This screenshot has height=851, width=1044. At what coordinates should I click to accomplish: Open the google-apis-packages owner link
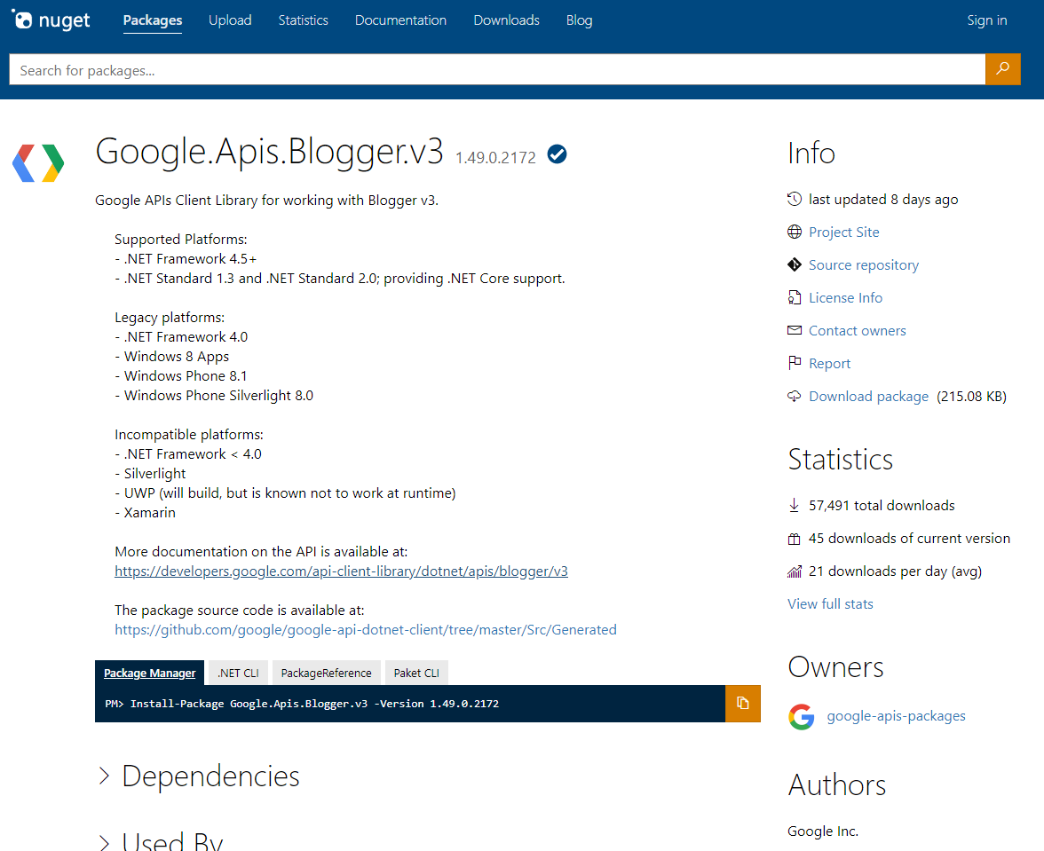(897, 716)
